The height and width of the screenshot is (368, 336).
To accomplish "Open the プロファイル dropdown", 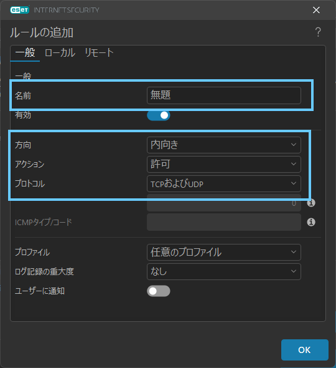I will click(224, 252).
